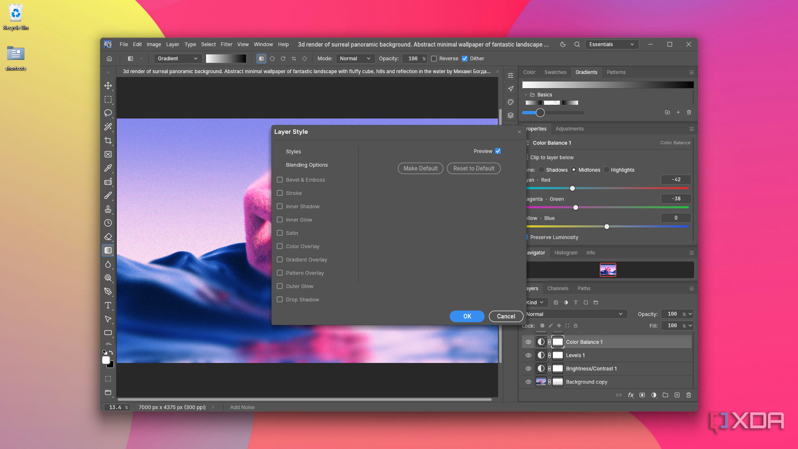798x449 pixels.
Task: Select the Lasso tool
Action: click(x=108, y=113)
